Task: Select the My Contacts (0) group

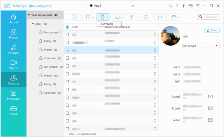Action: (x=51, y=67)
